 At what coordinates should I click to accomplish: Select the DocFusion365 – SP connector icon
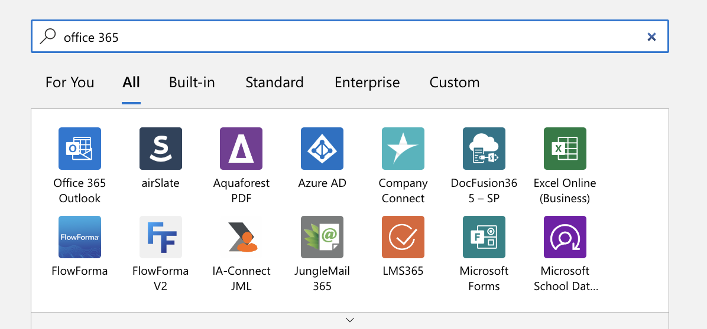[484, 149]
